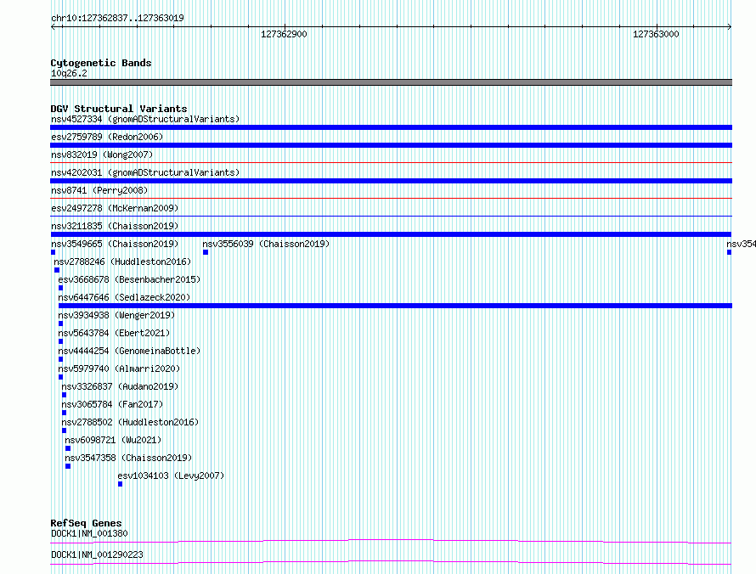The height and width of the screenshot is (574, 756).
Task: Click nsv3211835 (Chaisson2019) label
Action: 115,226
